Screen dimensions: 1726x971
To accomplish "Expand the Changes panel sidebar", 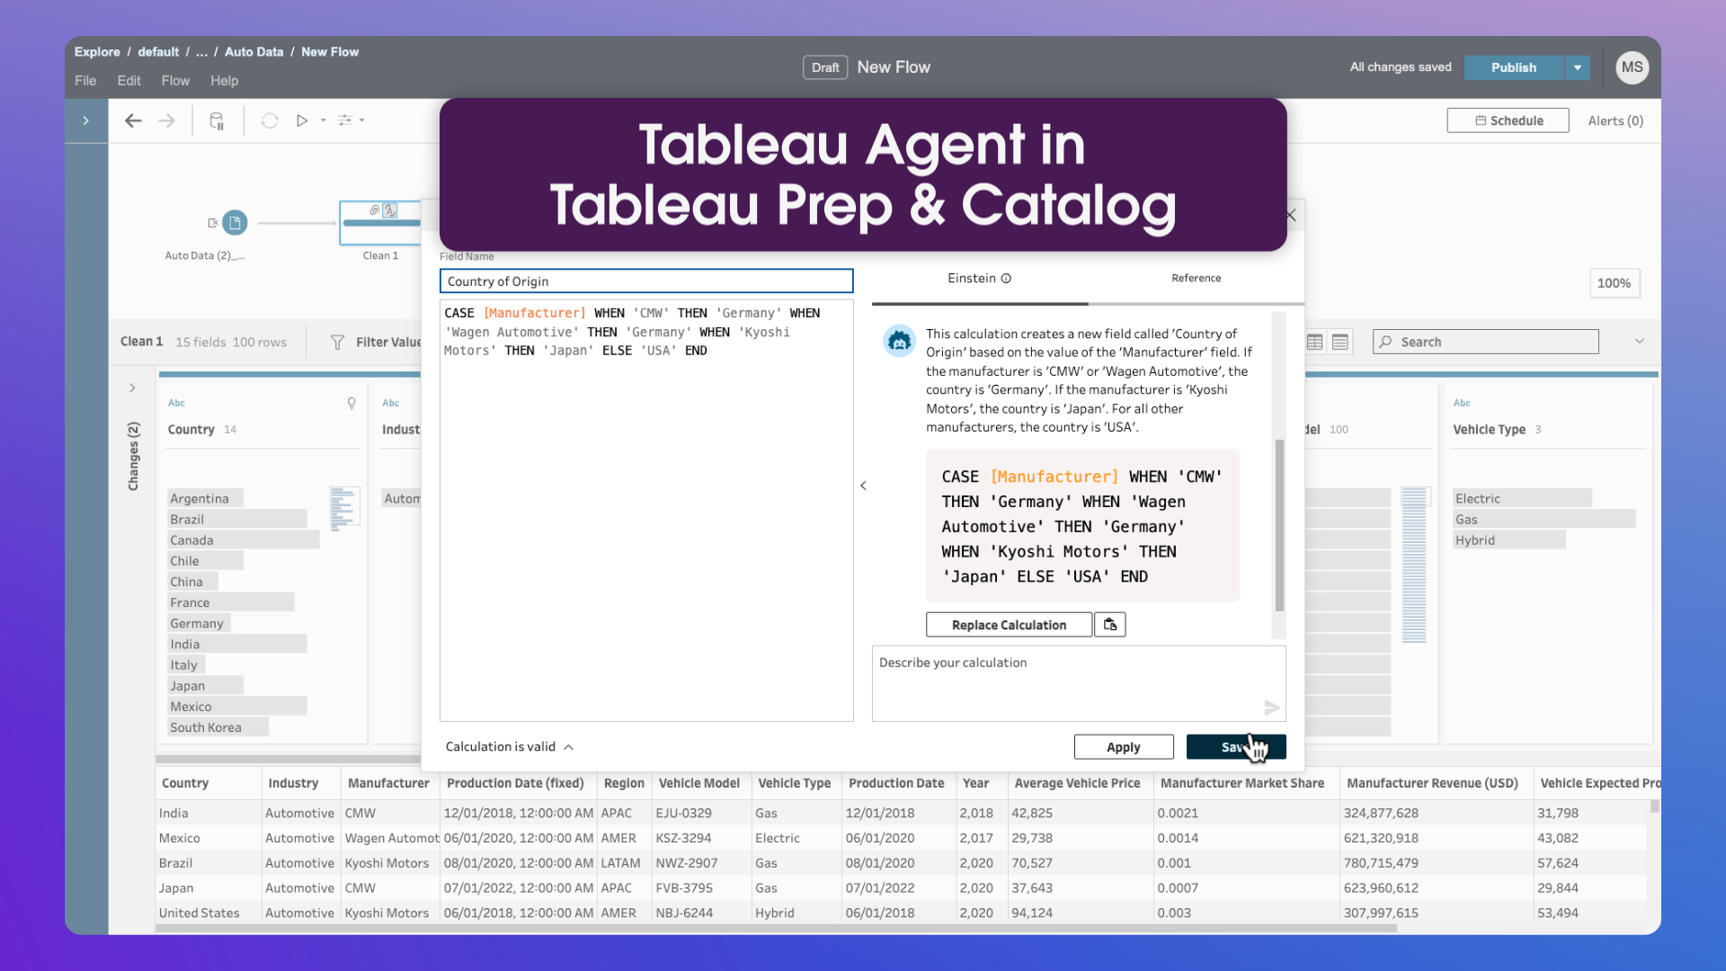I will [134, 388].
